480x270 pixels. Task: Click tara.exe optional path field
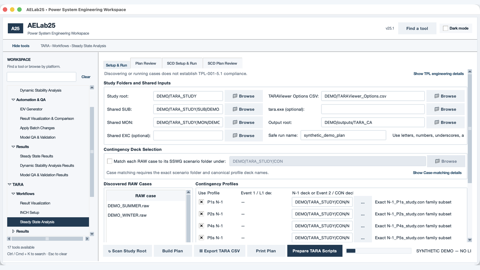click(373, 109)
